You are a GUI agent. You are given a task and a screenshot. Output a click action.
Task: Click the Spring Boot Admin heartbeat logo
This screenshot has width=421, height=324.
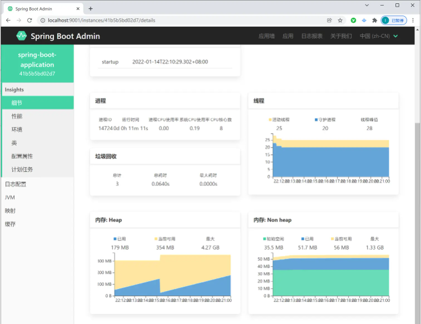(22, 36)
